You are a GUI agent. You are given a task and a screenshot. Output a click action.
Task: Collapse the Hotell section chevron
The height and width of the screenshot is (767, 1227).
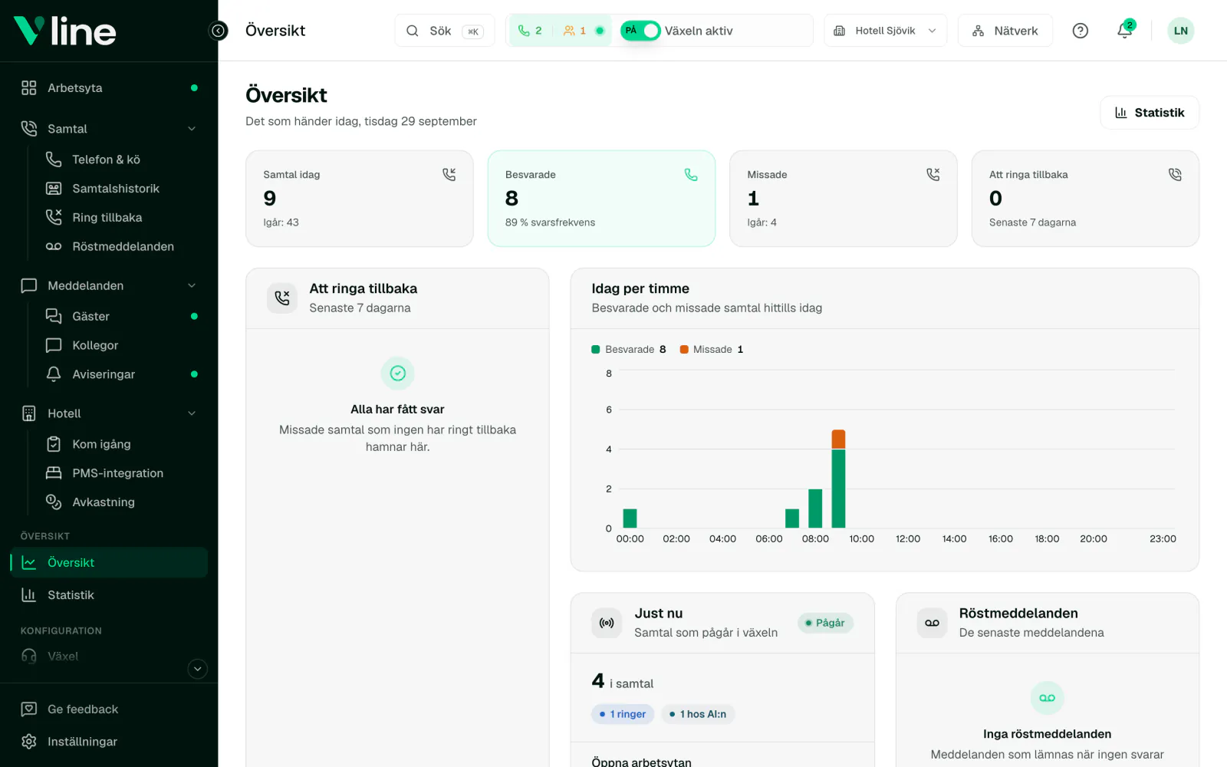point(192,413)
